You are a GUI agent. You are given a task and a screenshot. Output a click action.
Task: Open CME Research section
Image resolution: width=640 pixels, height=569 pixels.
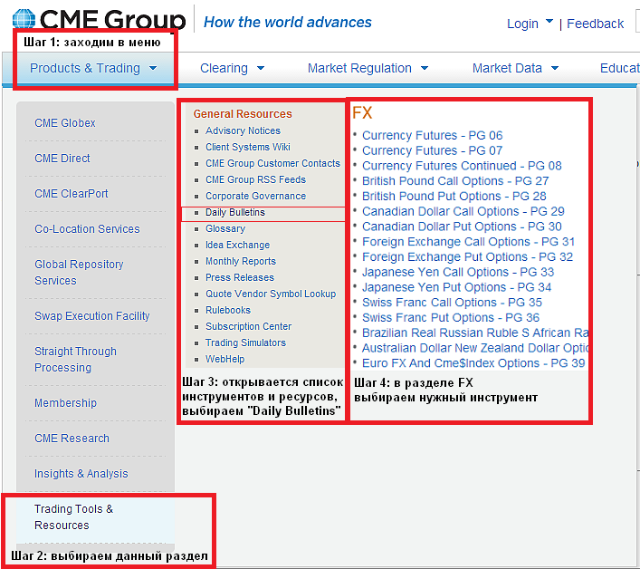72,439
